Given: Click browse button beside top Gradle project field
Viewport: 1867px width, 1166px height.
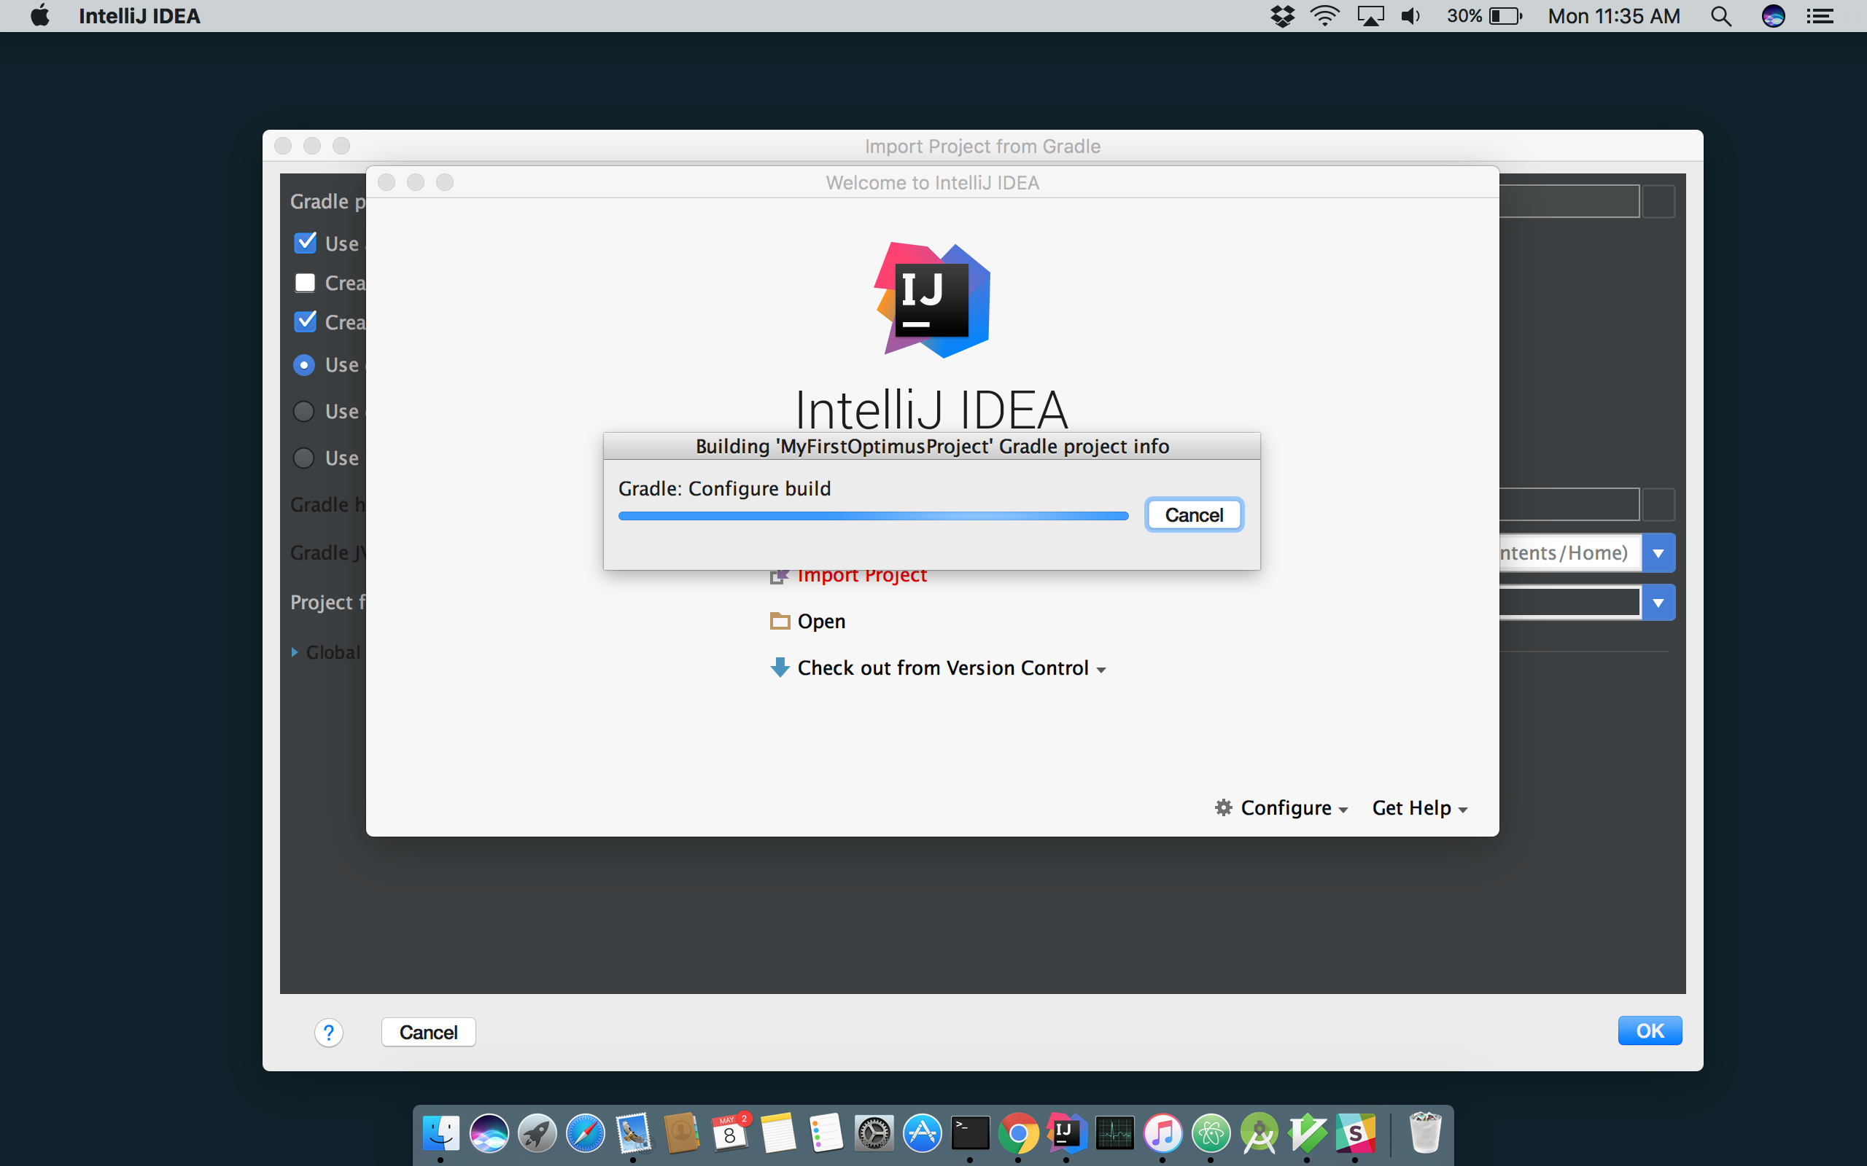Looking at the screenshot, I should [1658, 201].
